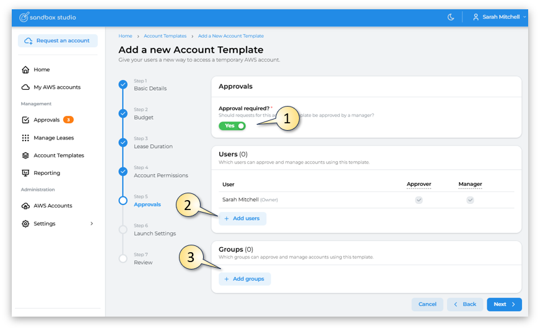Open the Sarah Mitchell user dropdown
Viewport: 543px width, 329px height.
[x=500, y=17]
